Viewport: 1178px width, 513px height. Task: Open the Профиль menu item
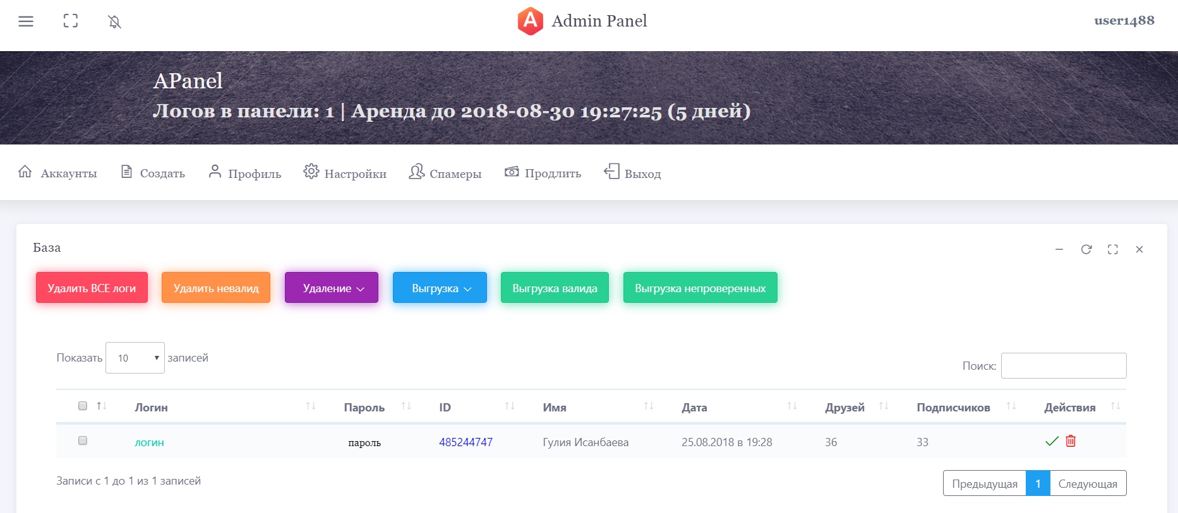(245, 172)
